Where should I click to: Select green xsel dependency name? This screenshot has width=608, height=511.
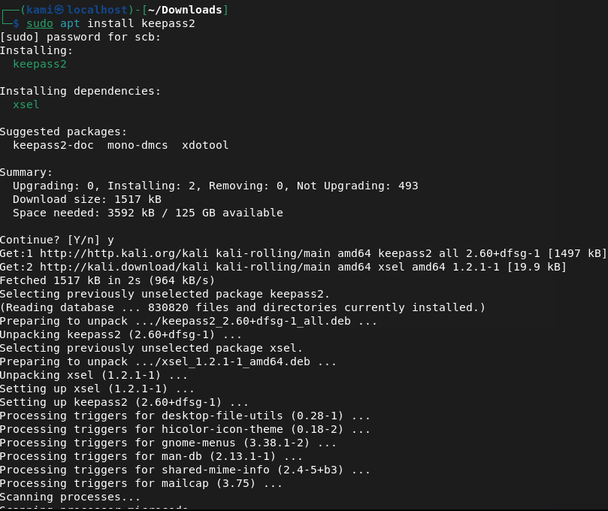26,104
